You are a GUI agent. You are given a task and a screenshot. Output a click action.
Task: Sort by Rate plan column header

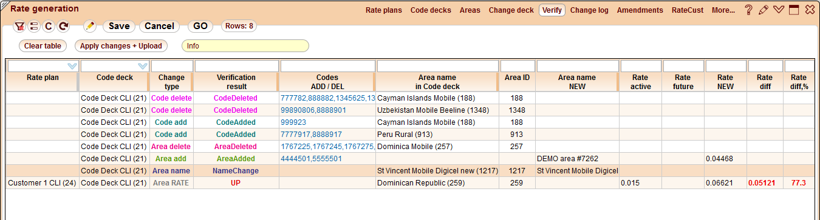coord(42,82)
